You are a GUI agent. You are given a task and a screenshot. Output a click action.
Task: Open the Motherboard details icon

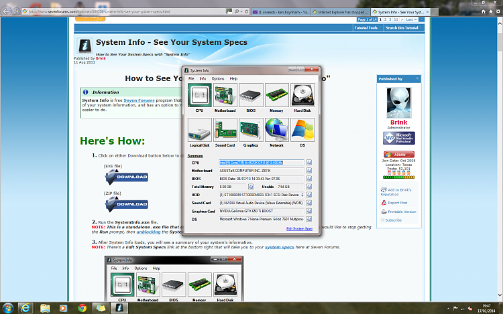tap(225, 95)
